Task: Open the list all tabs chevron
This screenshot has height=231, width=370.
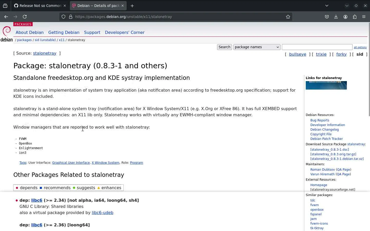Action: (x=327, y=6)
